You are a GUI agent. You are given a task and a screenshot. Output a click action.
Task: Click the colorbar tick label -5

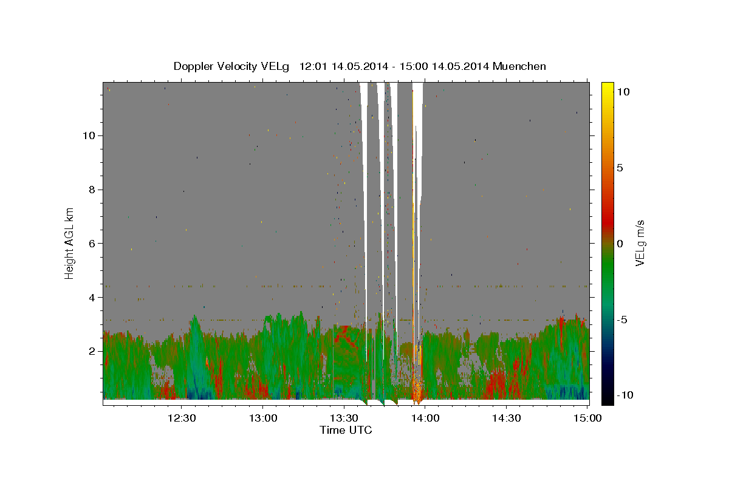pos(621,320)
